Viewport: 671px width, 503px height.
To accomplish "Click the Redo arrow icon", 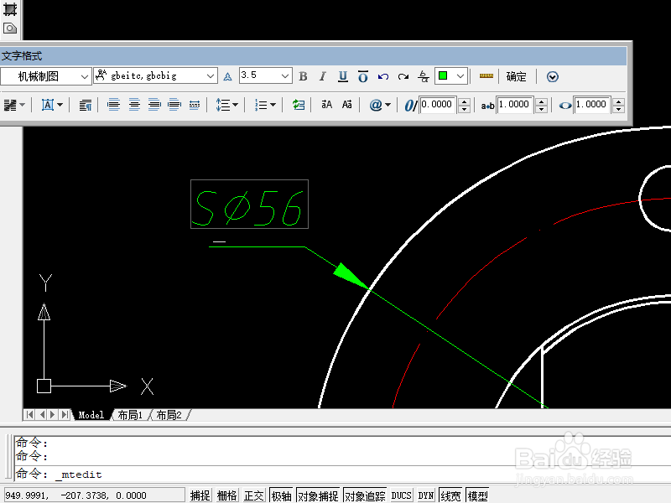I will pos(403,76).
